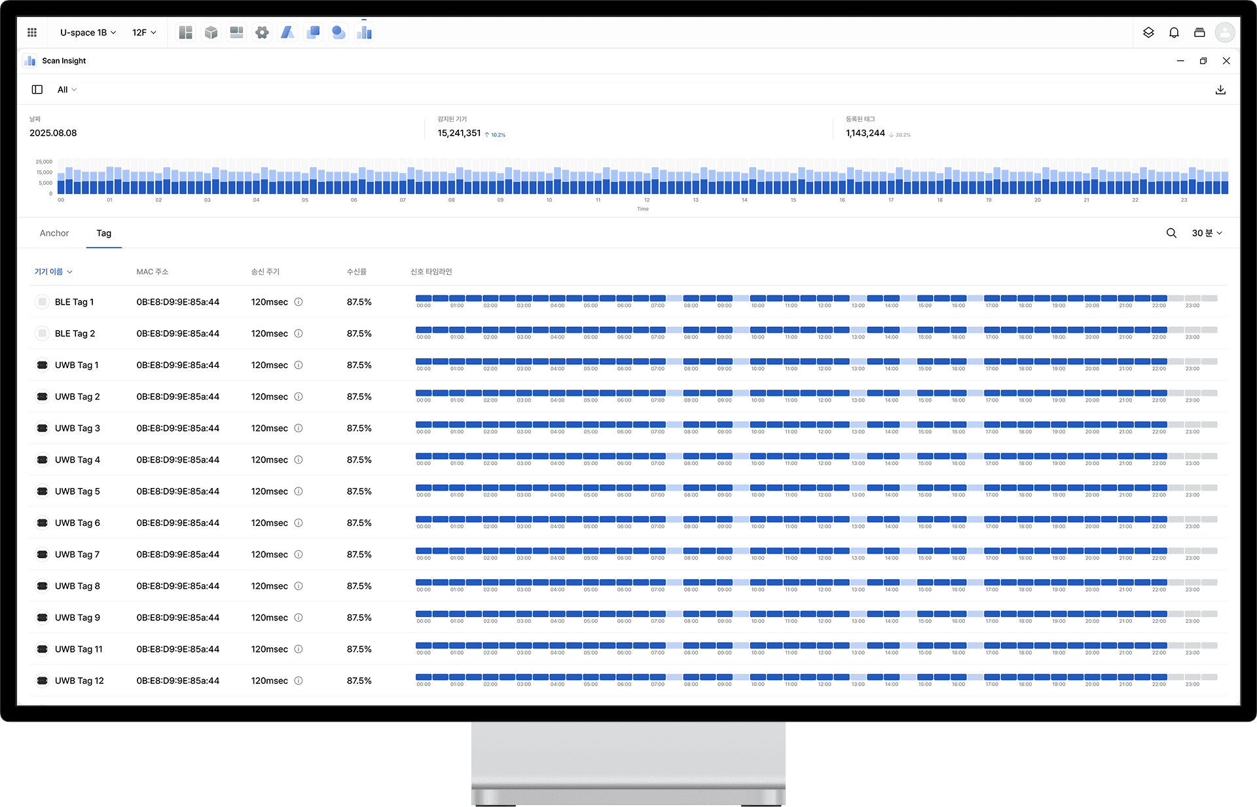Screen dimensions: 1257x807
Task: Click the layers stack icon
Action: 1148,32
